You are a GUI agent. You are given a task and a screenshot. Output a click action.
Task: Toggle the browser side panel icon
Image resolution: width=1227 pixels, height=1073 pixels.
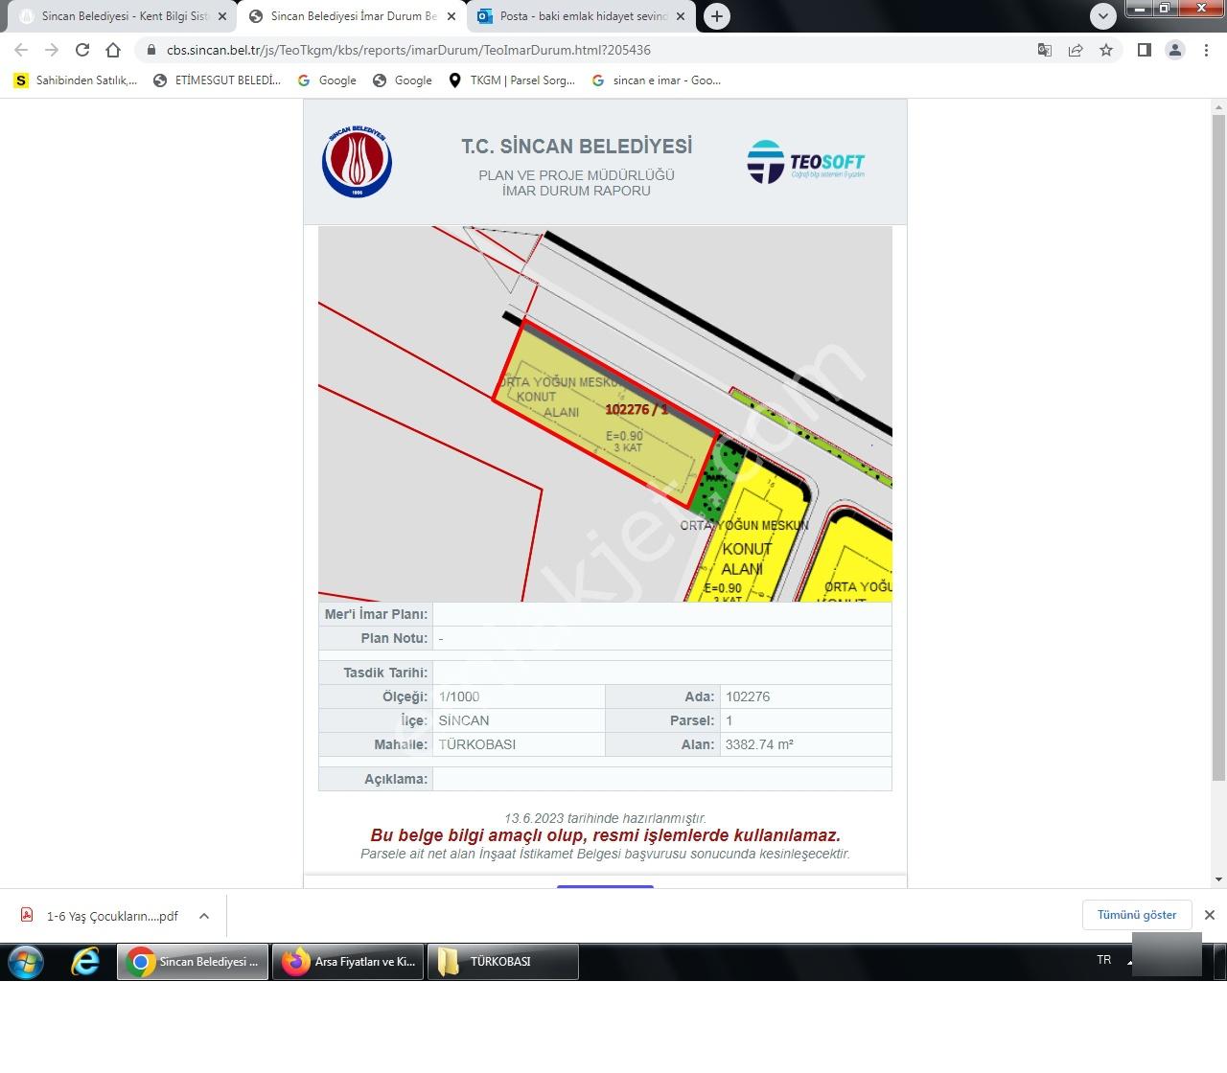[1145, 50]
